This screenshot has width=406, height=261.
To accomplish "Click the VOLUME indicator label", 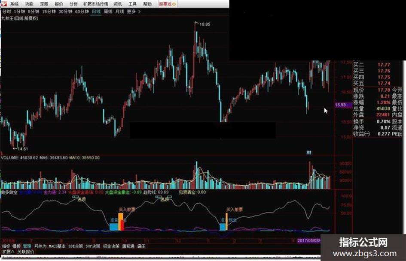I will tap(10, 158).
